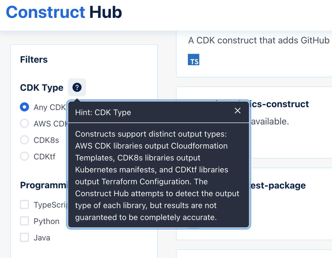The width and height of the screenshot is (332, 258).
Task: Click the Construct Hub logo
Action: [63, 12]
